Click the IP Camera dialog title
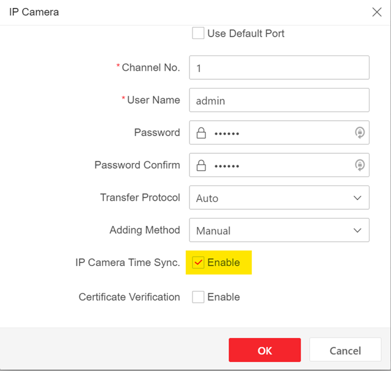The width and height of the screenshot is (391, 371). [34, 12]
